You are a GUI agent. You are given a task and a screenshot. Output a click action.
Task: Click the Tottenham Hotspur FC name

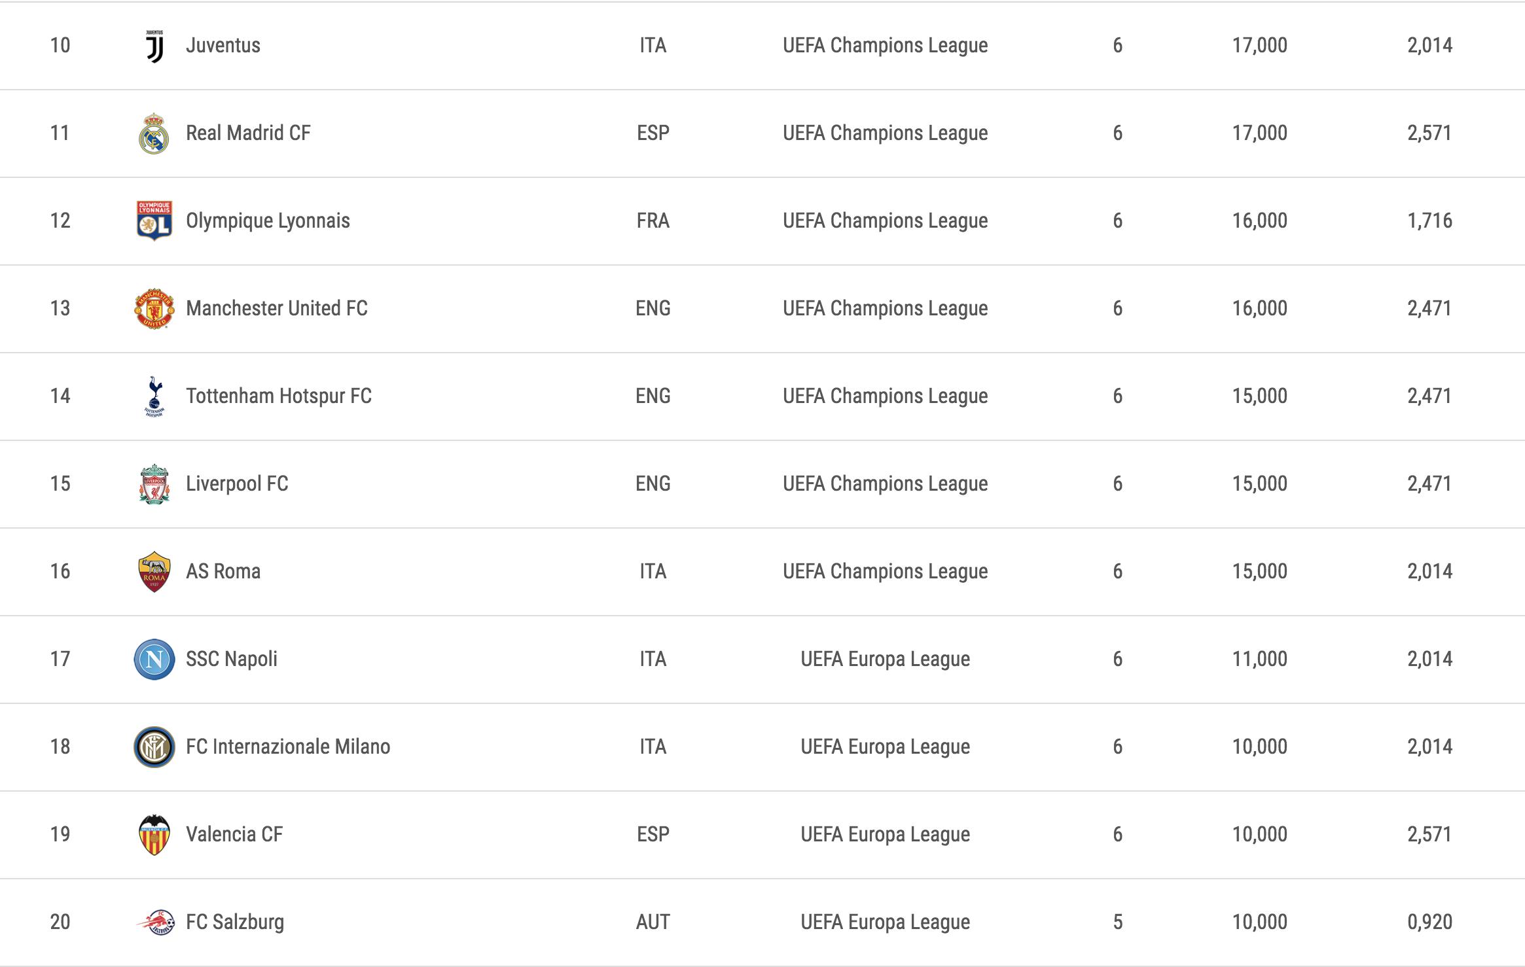click(x=279, y=396)
